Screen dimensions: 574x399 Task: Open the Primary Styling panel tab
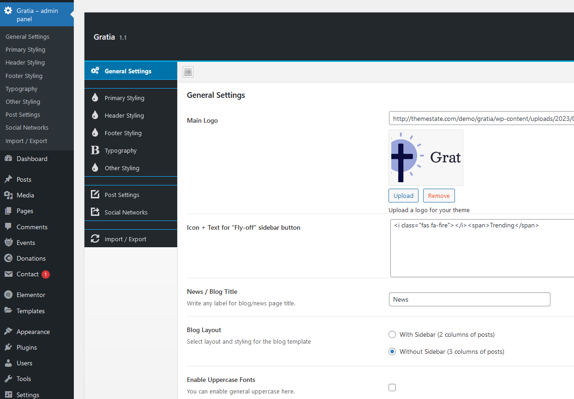[x=131, y=98]
